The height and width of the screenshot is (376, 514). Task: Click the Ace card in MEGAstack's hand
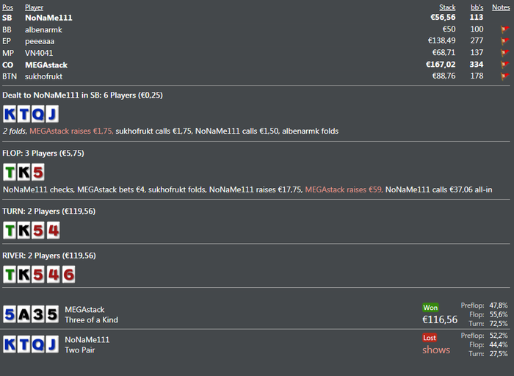pyautogui.click(x=24, y=315)
